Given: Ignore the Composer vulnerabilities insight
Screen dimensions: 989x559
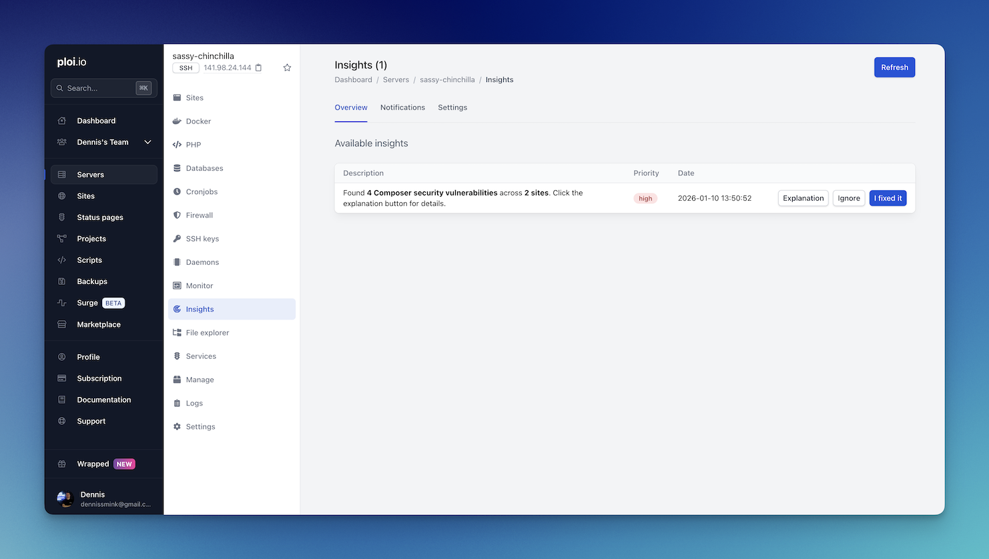Looking at the screenshot, I should coord(848,198).
